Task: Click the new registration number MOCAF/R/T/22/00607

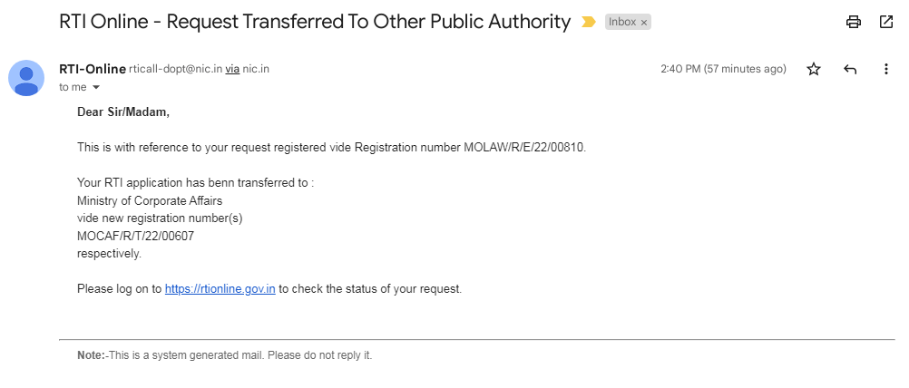Action: [x=135, y=236]
